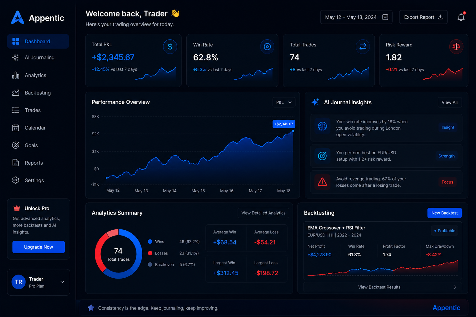Click the Total P&L dollar icon

click(170, 47)
